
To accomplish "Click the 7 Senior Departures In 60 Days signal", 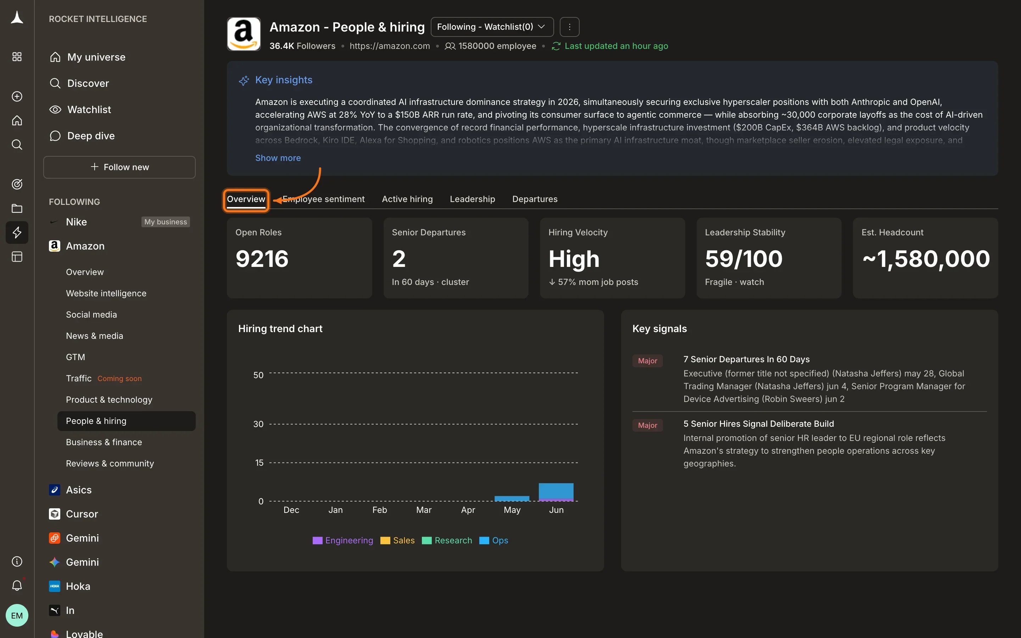I will click(x=809, y=379).
